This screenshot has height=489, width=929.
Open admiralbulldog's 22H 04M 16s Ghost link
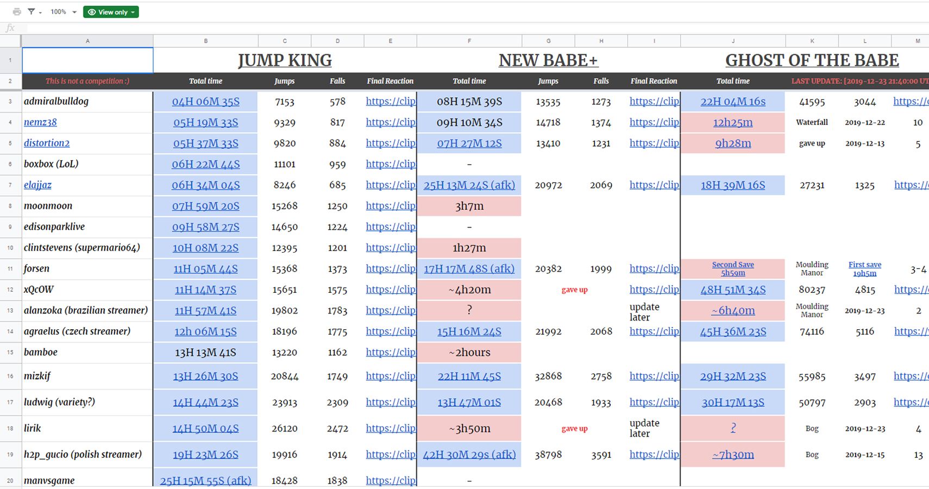pos(733,102)
